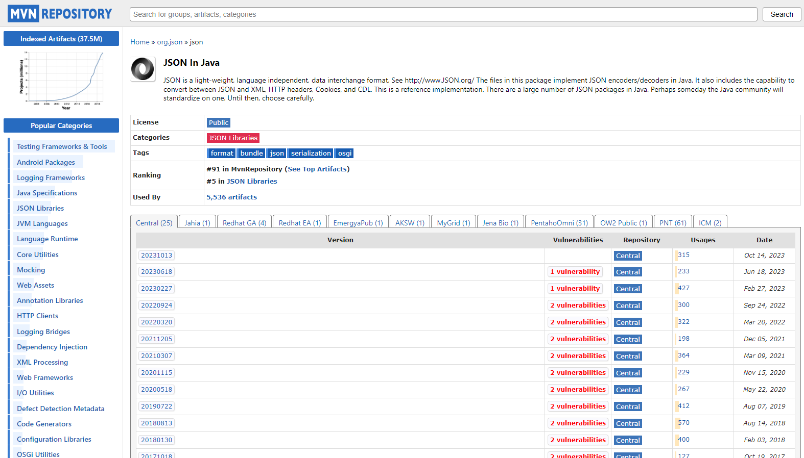Image resolution: width=804 pixels, height=458 pixels.
Task: Switch to the EmergyaPub (1) tab
Action: click(358, 222)
